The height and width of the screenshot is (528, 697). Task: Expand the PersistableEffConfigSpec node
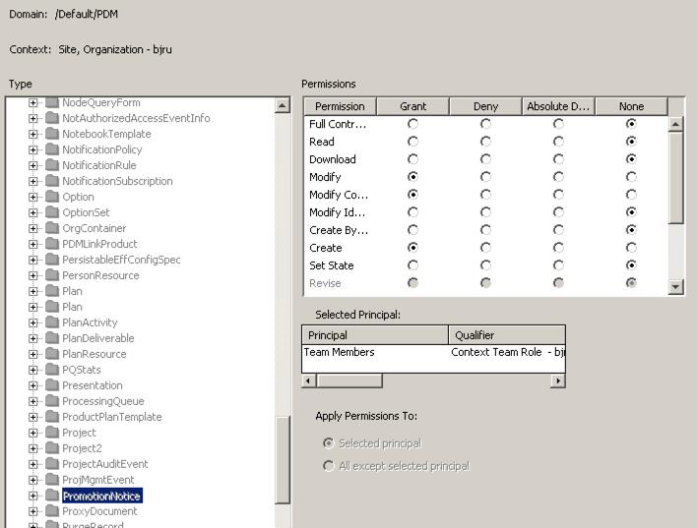pos(32,260)
